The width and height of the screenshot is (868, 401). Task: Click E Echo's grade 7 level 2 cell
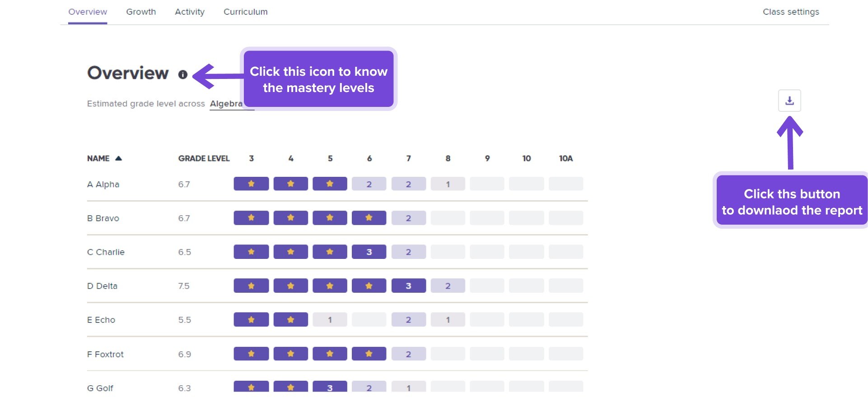tap(408, 320)
